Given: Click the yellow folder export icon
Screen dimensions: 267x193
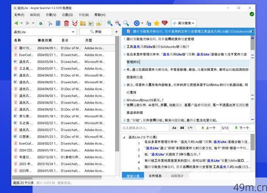Looking at the screenshot, I should [x=99, y=23].
